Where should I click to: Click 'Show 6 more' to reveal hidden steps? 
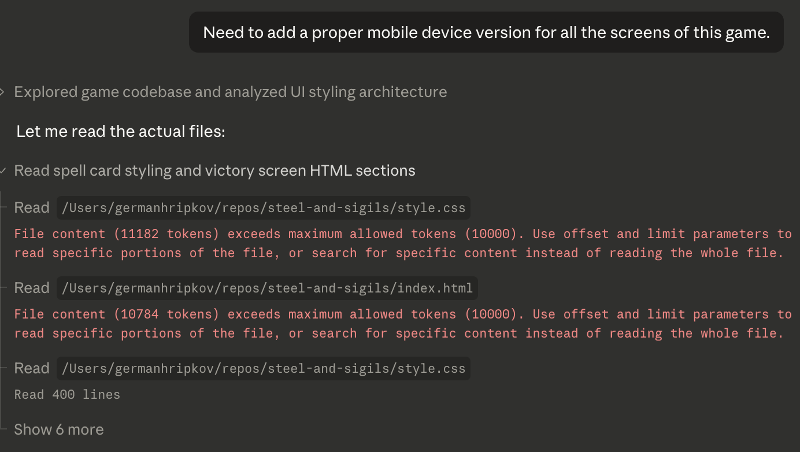click(59, 429)
